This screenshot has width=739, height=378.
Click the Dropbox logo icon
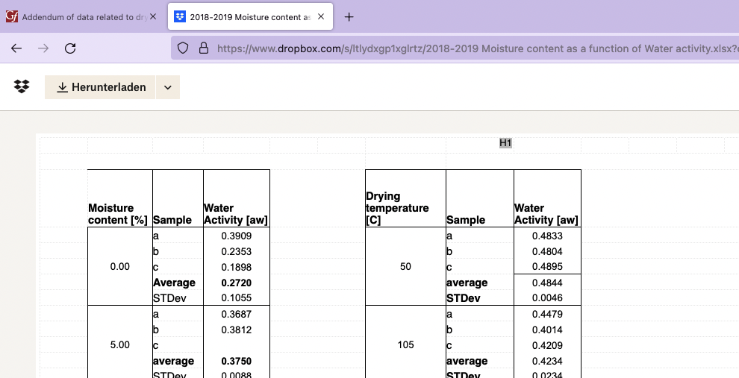pyautogui.click(x=22, y=86)
